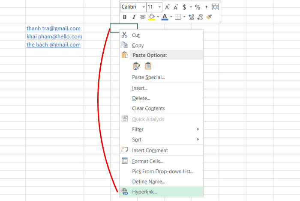Image resolution: width=300 pixels, height=201 pixels.
Task: Open accounting format dropdown arrow
Action: tap(191, 7)
